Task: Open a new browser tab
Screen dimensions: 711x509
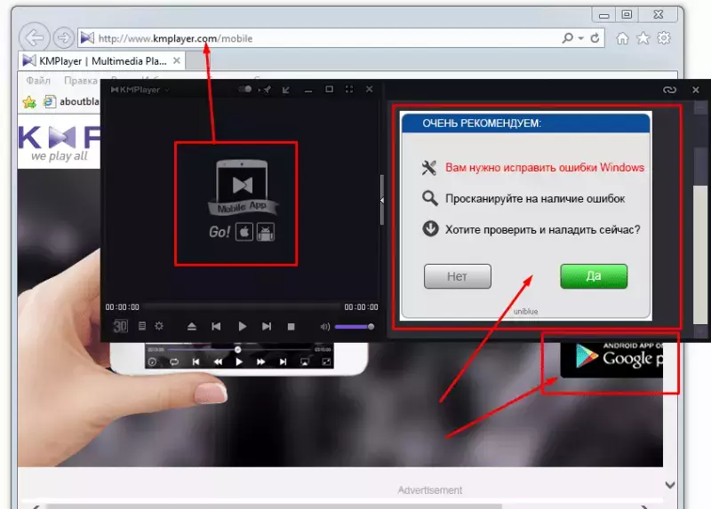Action: pyautogui.click(x=197, y=61)
